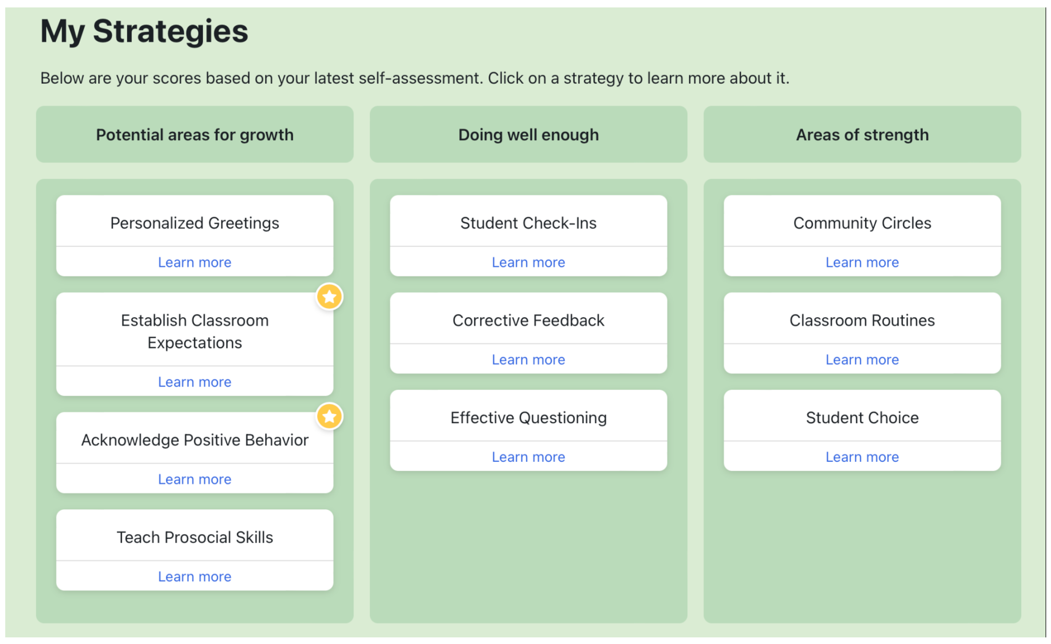Click Learn more under Student Check-Ins
This screenshot has height=644, width=1051.
coord(528,262)
